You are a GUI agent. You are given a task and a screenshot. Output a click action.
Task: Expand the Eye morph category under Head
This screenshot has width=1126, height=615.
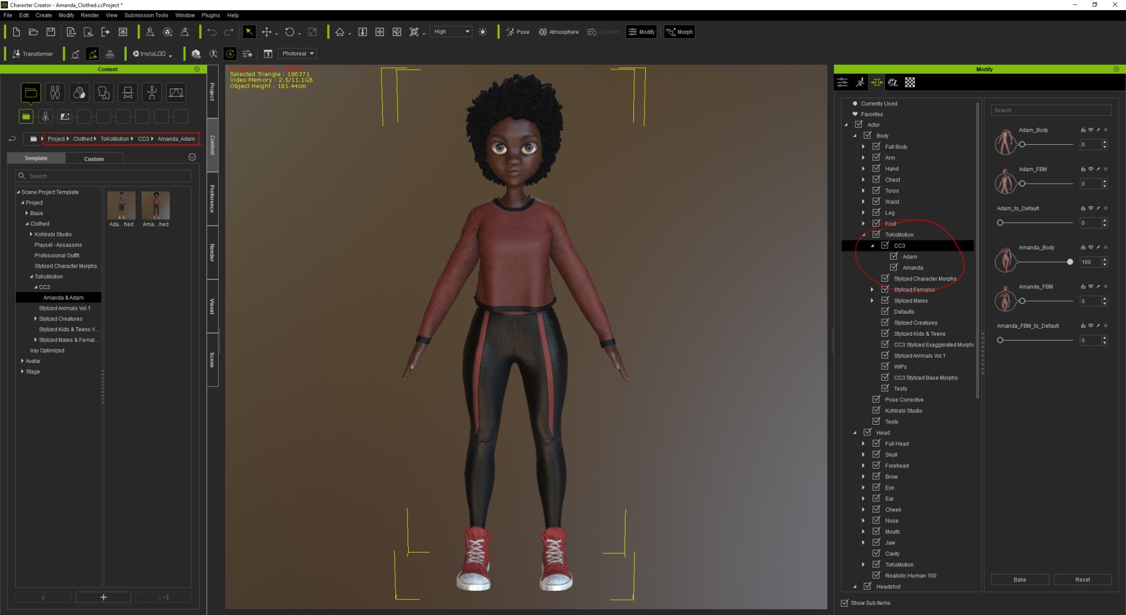(863, 488)
